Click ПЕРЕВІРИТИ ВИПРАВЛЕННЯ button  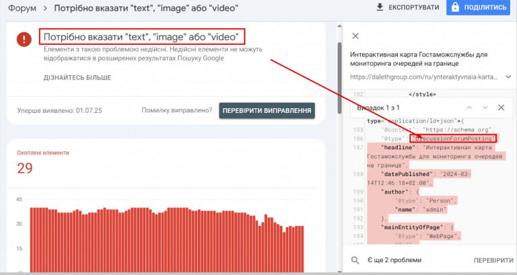[x=267, y=111]
